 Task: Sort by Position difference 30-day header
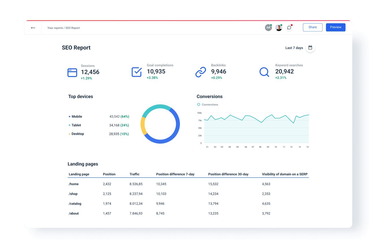point(228,174)
